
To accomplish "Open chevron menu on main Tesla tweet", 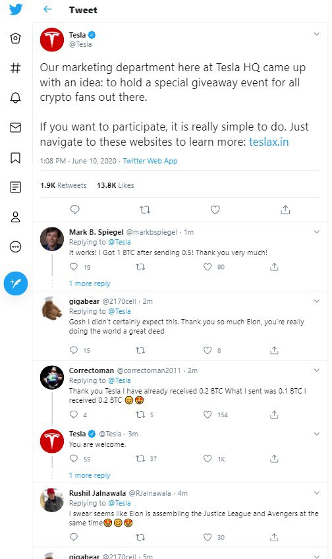I will point(316,34).
